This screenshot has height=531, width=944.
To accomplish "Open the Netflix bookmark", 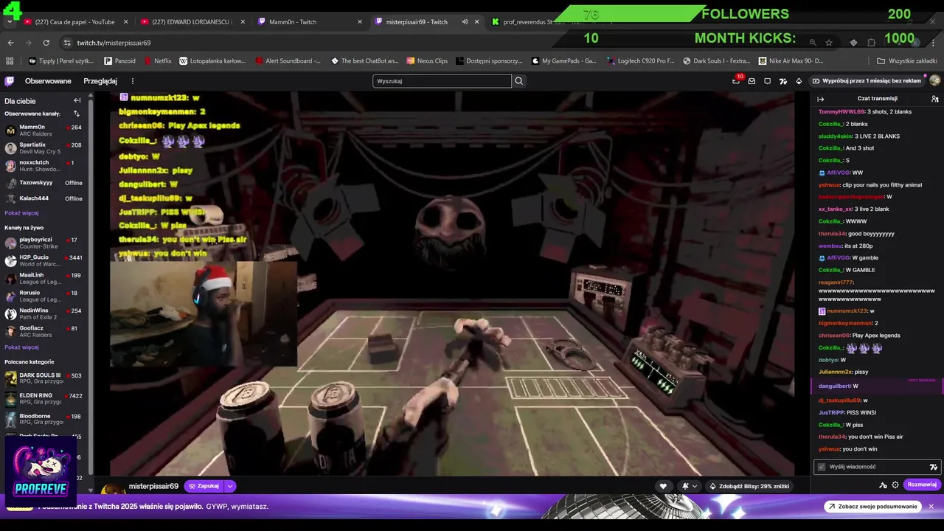I will click(158, 61).
